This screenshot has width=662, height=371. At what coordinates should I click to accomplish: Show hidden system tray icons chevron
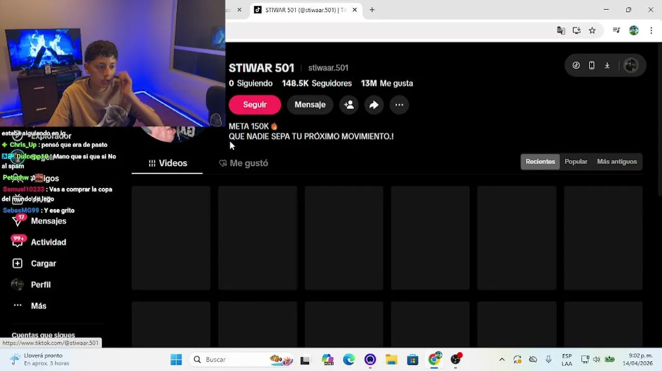tap(502, 359)
